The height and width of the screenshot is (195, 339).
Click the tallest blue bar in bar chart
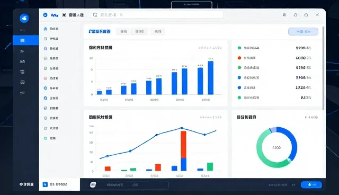tap(211, 78)
